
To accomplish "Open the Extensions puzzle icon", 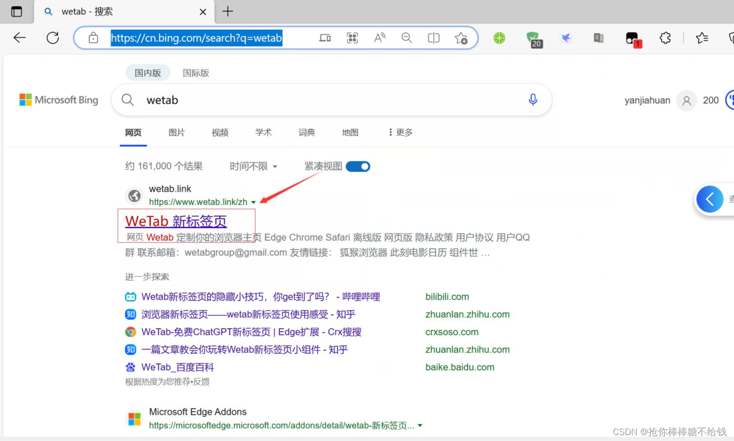I will click(665, 38).
